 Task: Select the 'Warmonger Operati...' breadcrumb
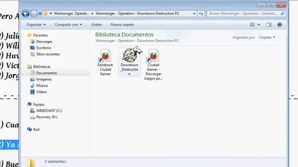(x=71, y=13)
